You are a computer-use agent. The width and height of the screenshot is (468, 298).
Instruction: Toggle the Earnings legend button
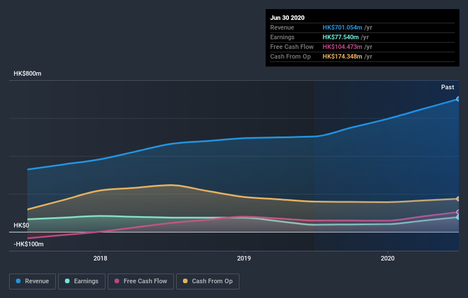click(82, 282)
